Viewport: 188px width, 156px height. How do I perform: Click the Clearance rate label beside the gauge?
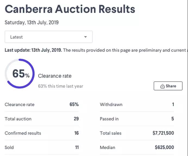(x=55, y=76)
